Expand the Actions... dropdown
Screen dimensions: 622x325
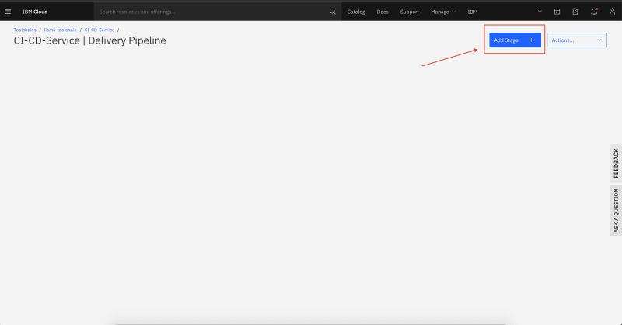click(577, 40)
